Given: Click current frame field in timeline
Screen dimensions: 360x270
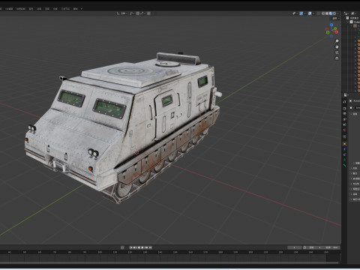Looking at the screenshot, I should tap(295, 247).
